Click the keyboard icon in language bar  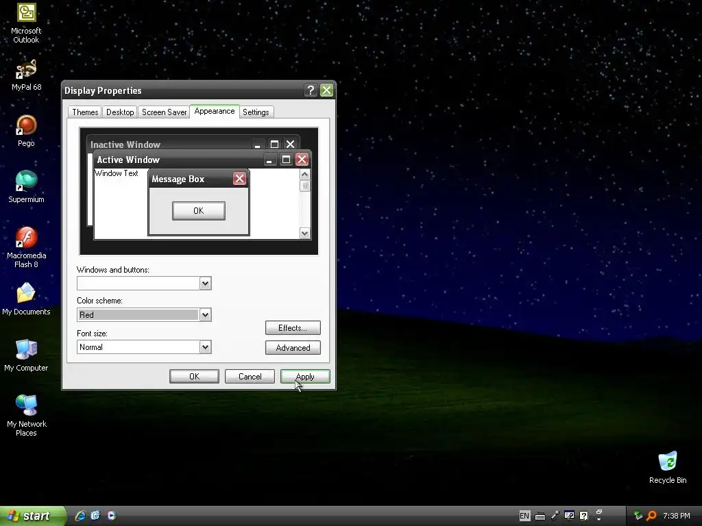pyautogui.click(x=540, y=516)
